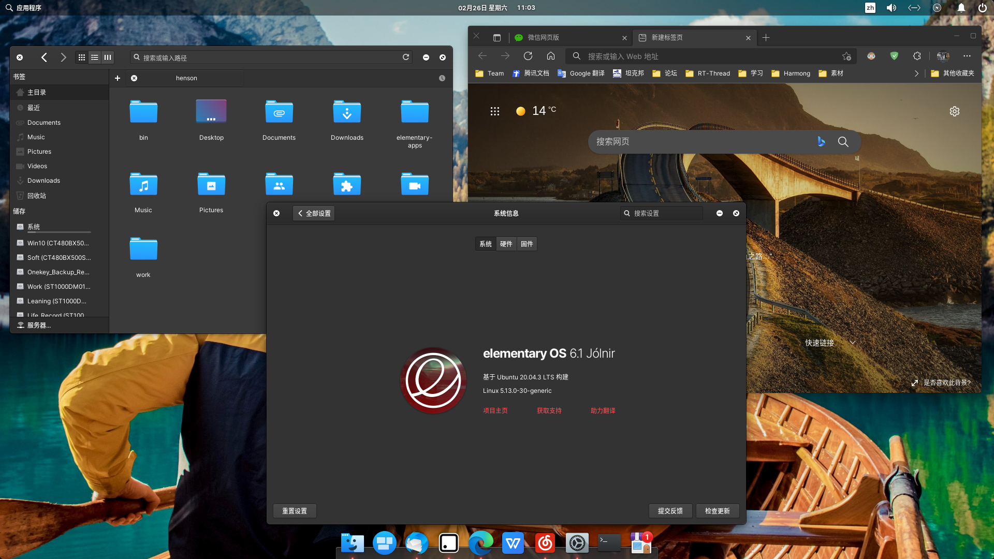Click Edge's tracking prevention shield icon
This screenshot has height=559, width=994.
coord(893,56)
